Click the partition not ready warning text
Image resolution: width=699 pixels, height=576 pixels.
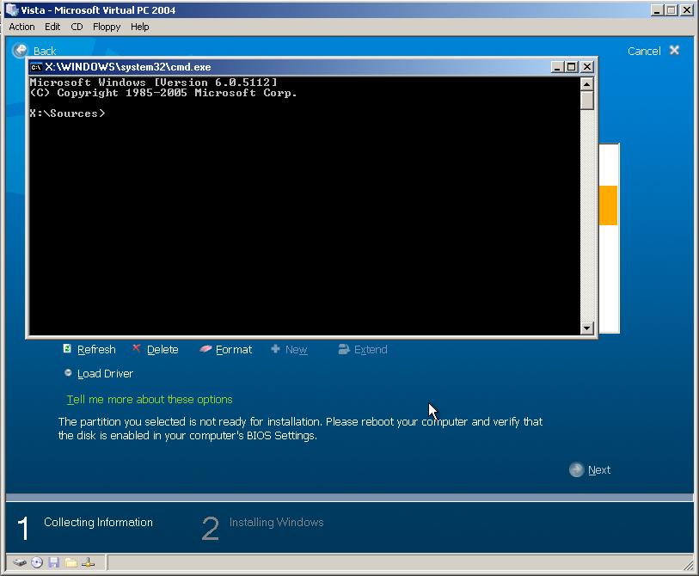click(300, 428)
